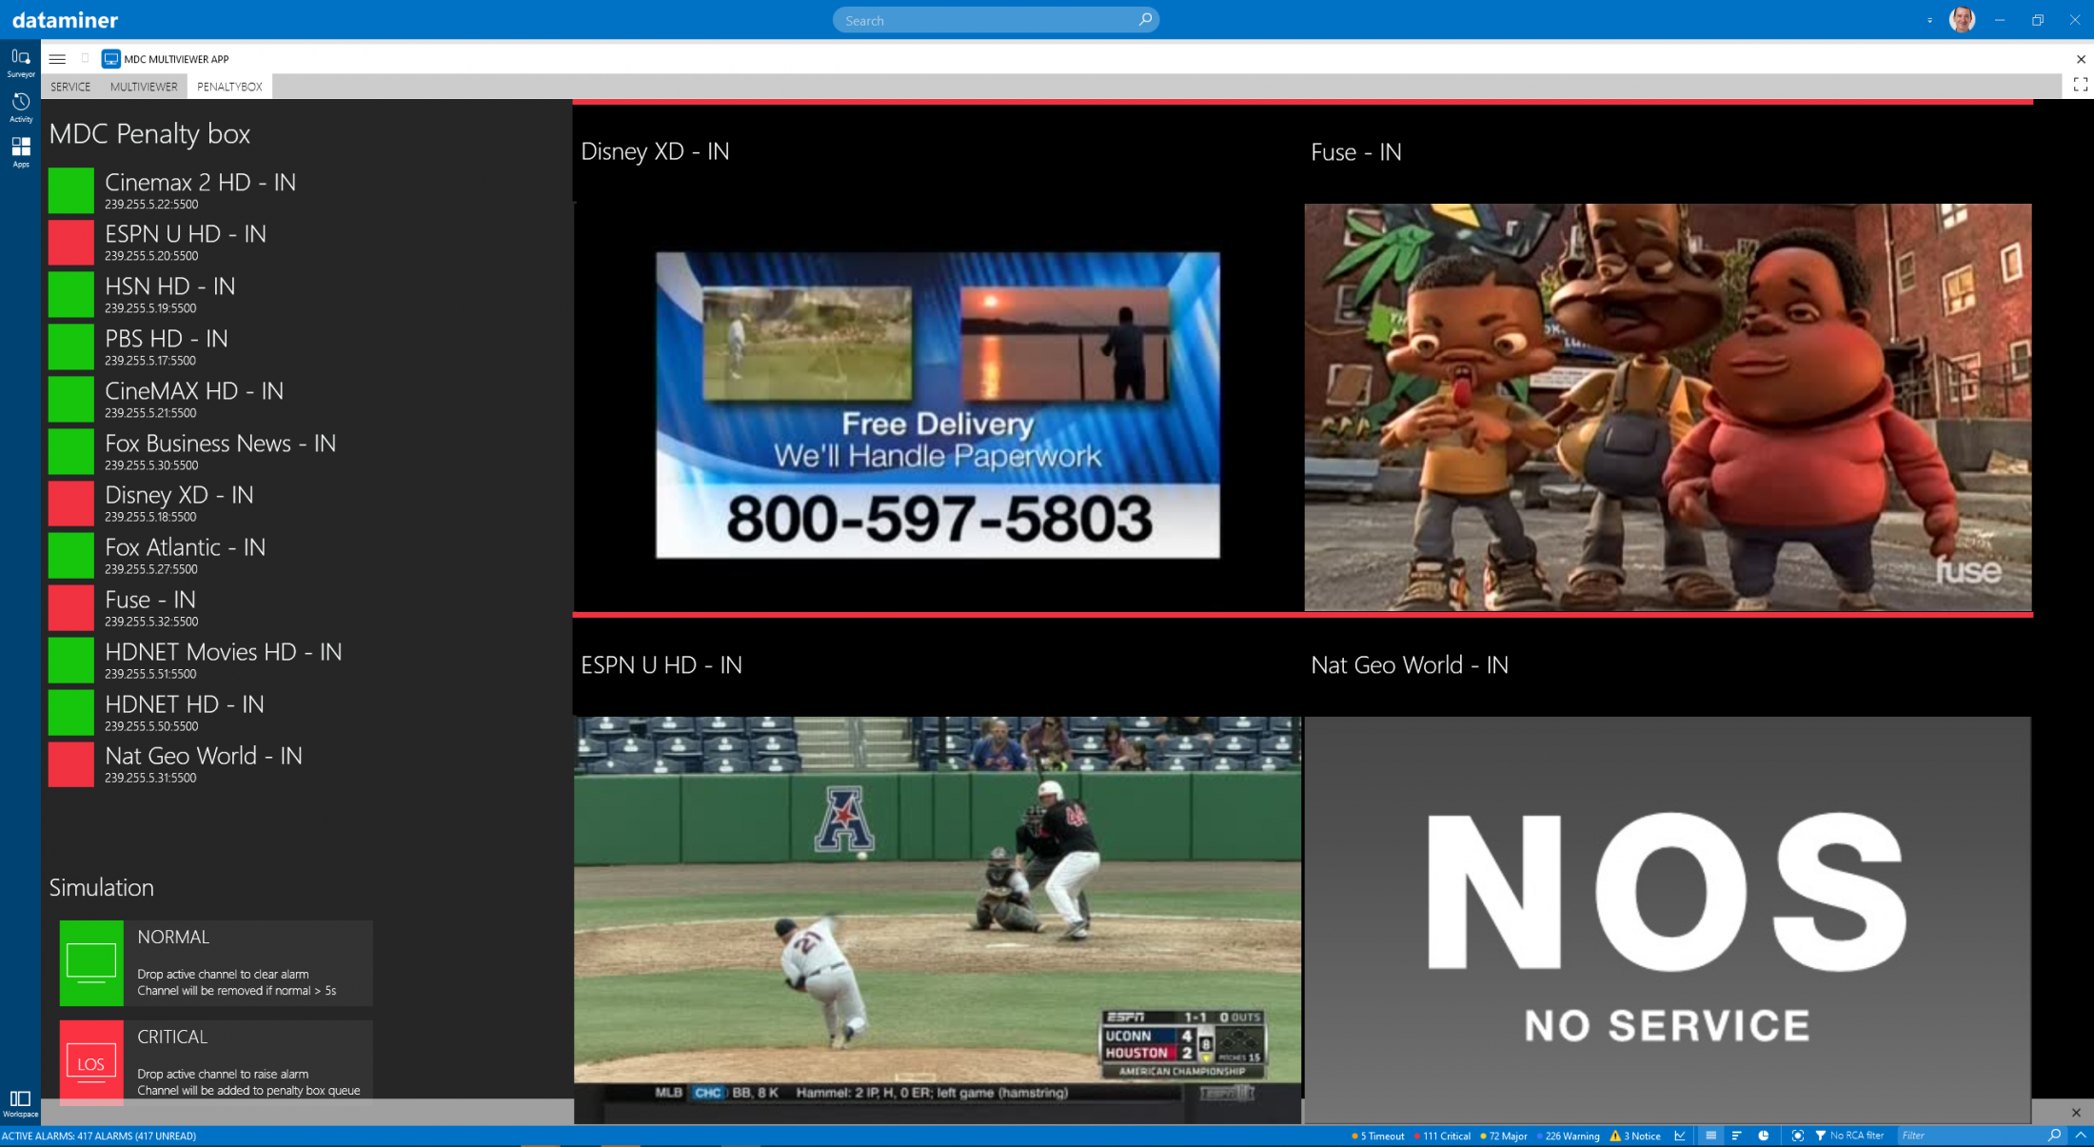Click the red swatch for Fuse
Viewport: 2094px width, 1147px height.
point(71,607)
